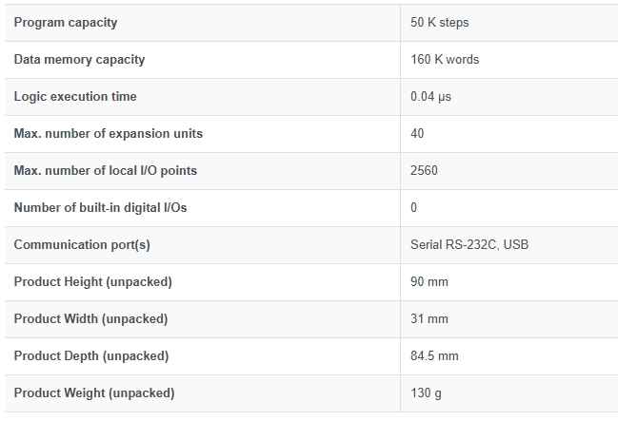Select the 50 K steps value
Image resolution: width=618 pixels, height=421 pixels.
point(440,23)
